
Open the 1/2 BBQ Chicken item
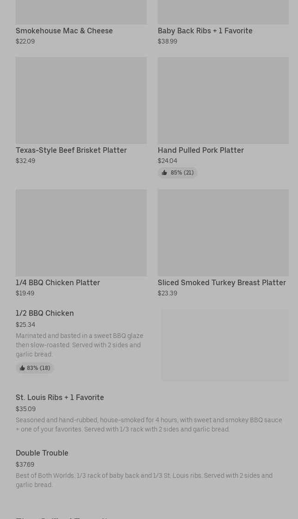[44, 313]
